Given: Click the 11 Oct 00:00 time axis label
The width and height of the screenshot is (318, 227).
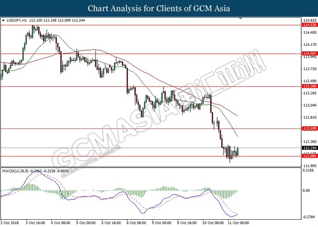Looking at the screenshot, I should pos(238,223).
